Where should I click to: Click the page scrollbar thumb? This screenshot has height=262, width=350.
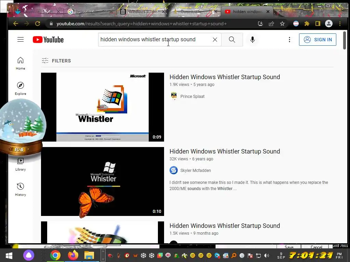click(x=345, y=41)
